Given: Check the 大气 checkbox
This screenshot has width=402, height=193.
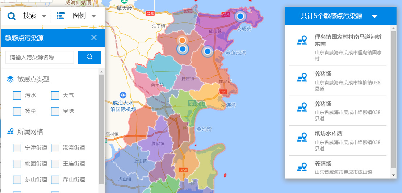Looking at the screenshot, I should pyautogui.click(x=55, y=95).
